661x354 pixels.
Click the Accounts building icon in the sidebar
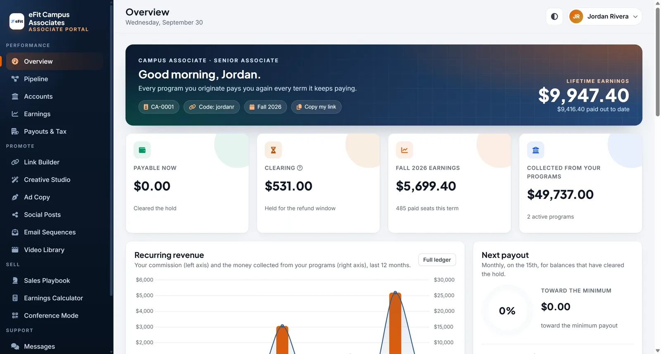click(15, 97)
